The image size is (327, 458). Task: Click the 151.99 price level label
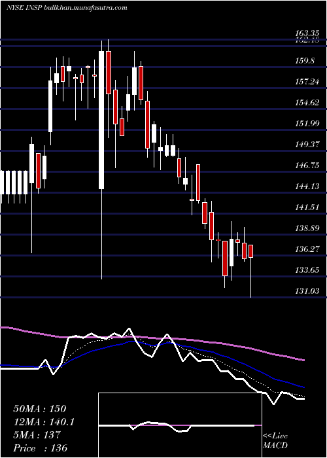coord(306,124)
